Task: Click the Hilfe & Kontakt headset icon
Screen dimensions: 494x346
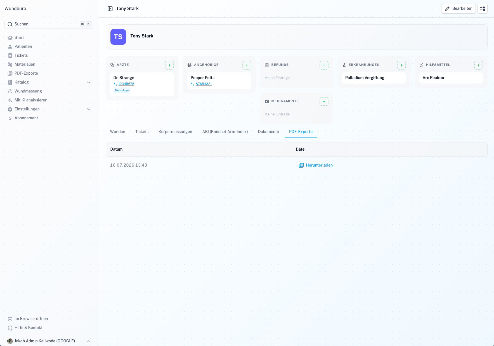Action: click(10, 328)
